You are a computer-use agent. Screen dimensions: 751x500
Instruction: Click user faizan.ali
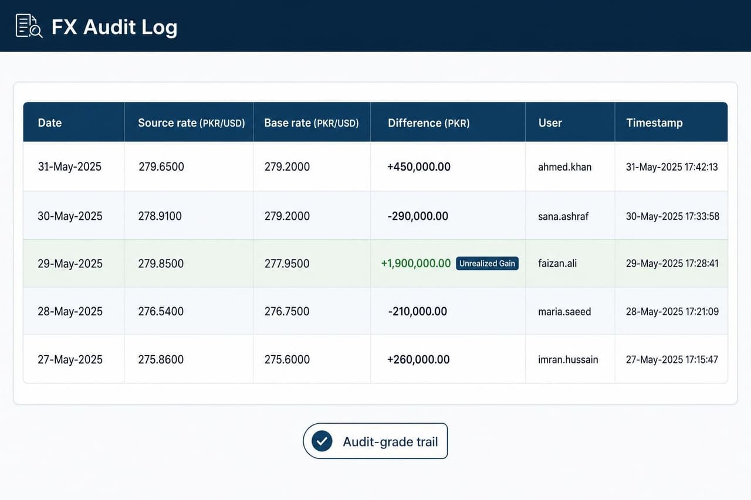pos(557,263)
